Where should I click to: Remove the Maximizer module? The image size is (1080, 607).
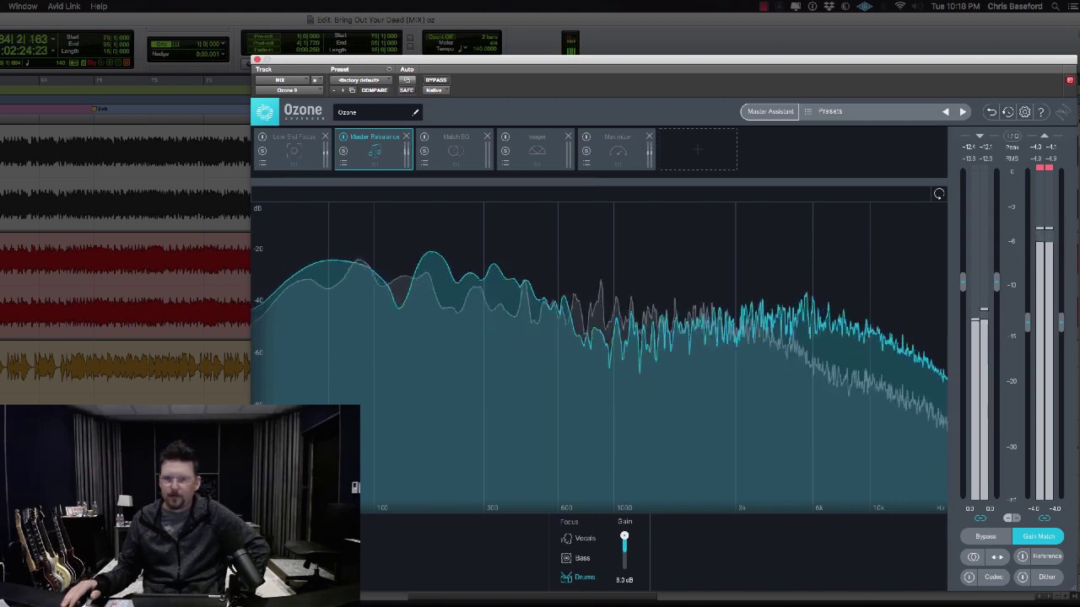point(649,137)
